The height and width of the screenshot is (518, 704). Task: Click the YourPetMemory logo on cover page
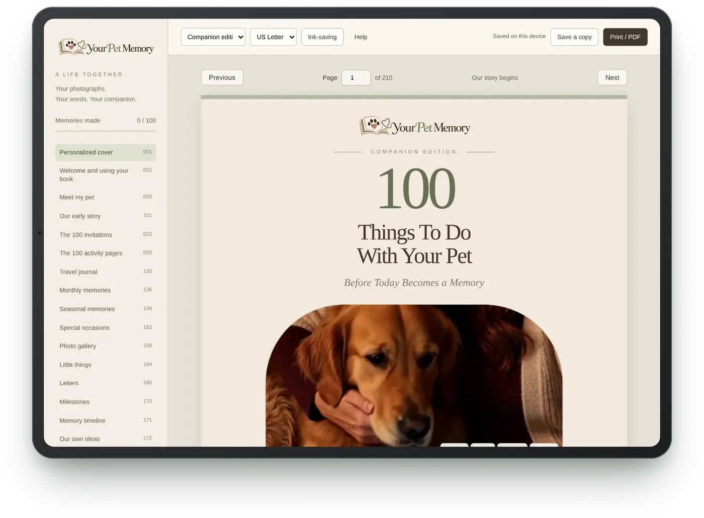(x=414, y=126)
